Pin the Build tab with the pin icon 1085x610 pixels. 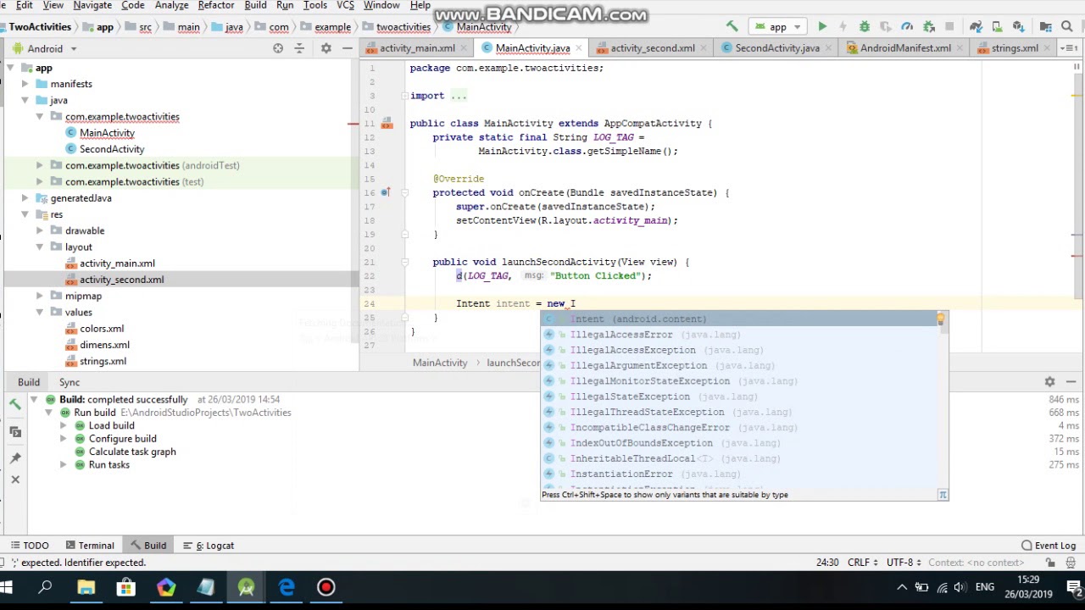[15, 458]
